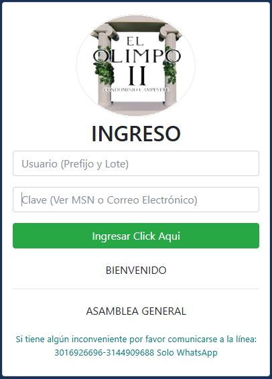This screenshot has height=379, width=272.
Task: Click the Roman numeral II in the logo
Action: 137,76
